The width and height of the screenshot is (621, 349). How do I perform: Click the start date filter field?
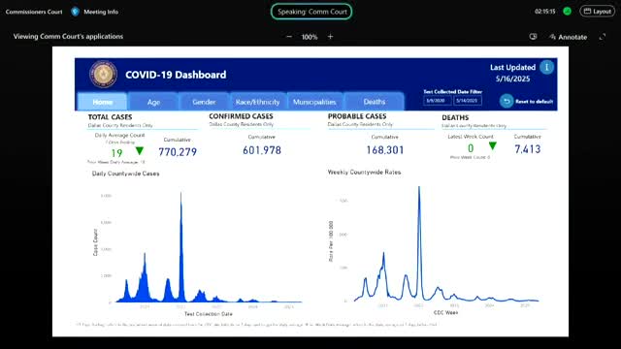tap(438, 101)
